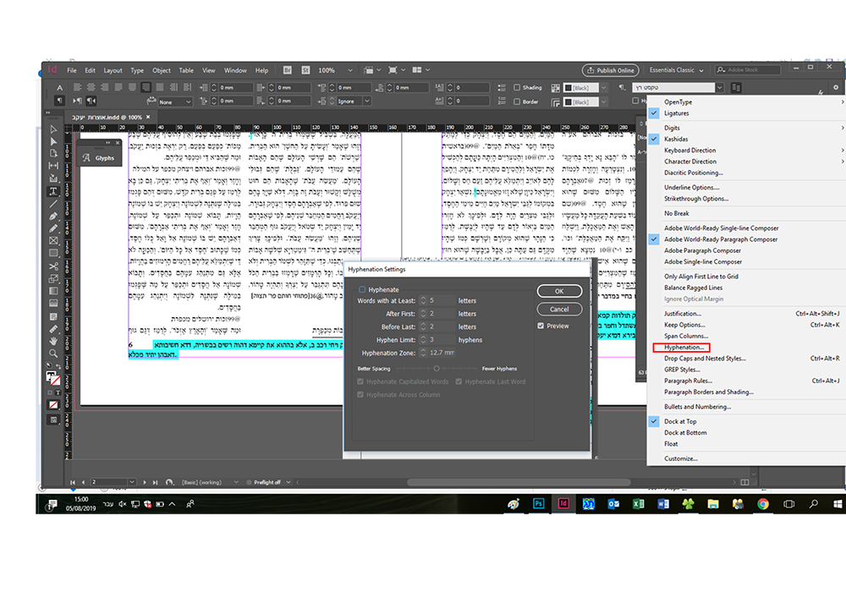Open Adobe Bridge from the Br icon
The image size is (846, 598).
click(288, 70)
